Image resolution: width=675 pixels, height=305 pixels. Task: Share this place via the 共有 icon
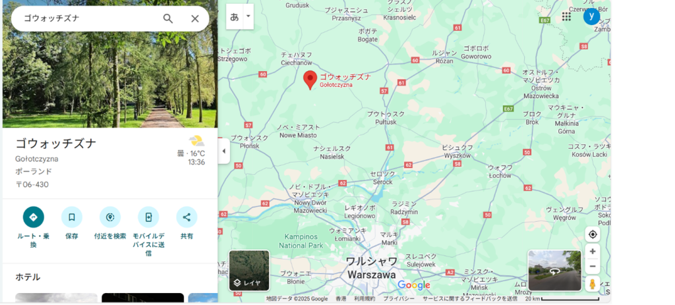pos(187,217)
